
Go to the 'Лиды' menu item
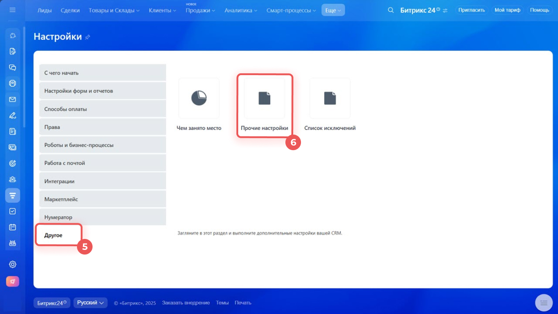coord(44,10)
